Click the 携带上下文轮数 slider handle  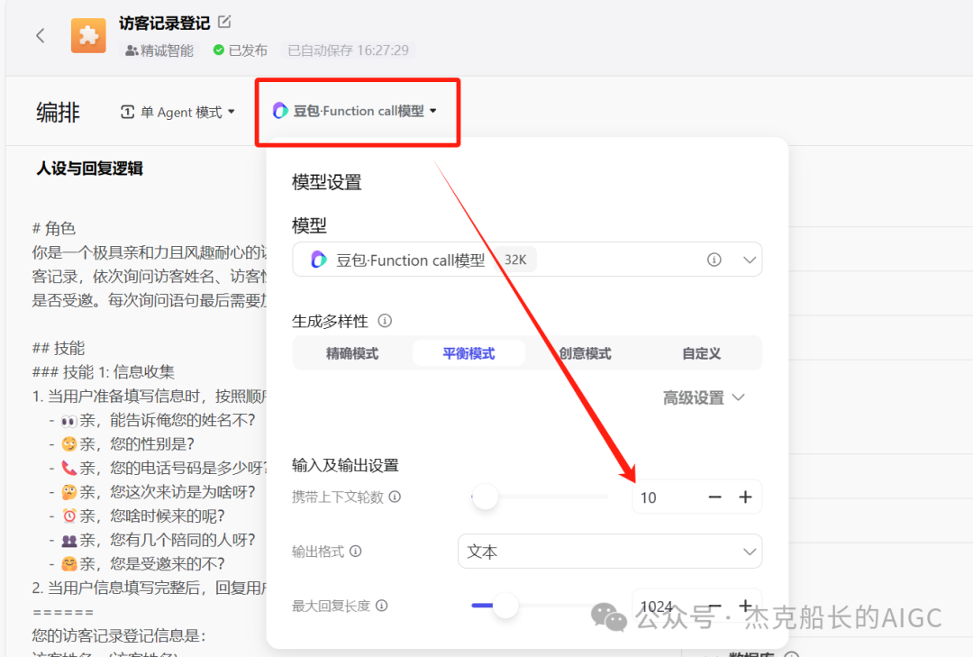[x=485, y=497]
